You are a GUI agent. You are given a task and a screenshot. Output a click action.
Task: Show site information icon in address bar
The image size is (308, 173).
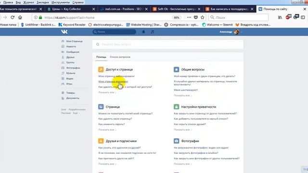pos(36,17)
